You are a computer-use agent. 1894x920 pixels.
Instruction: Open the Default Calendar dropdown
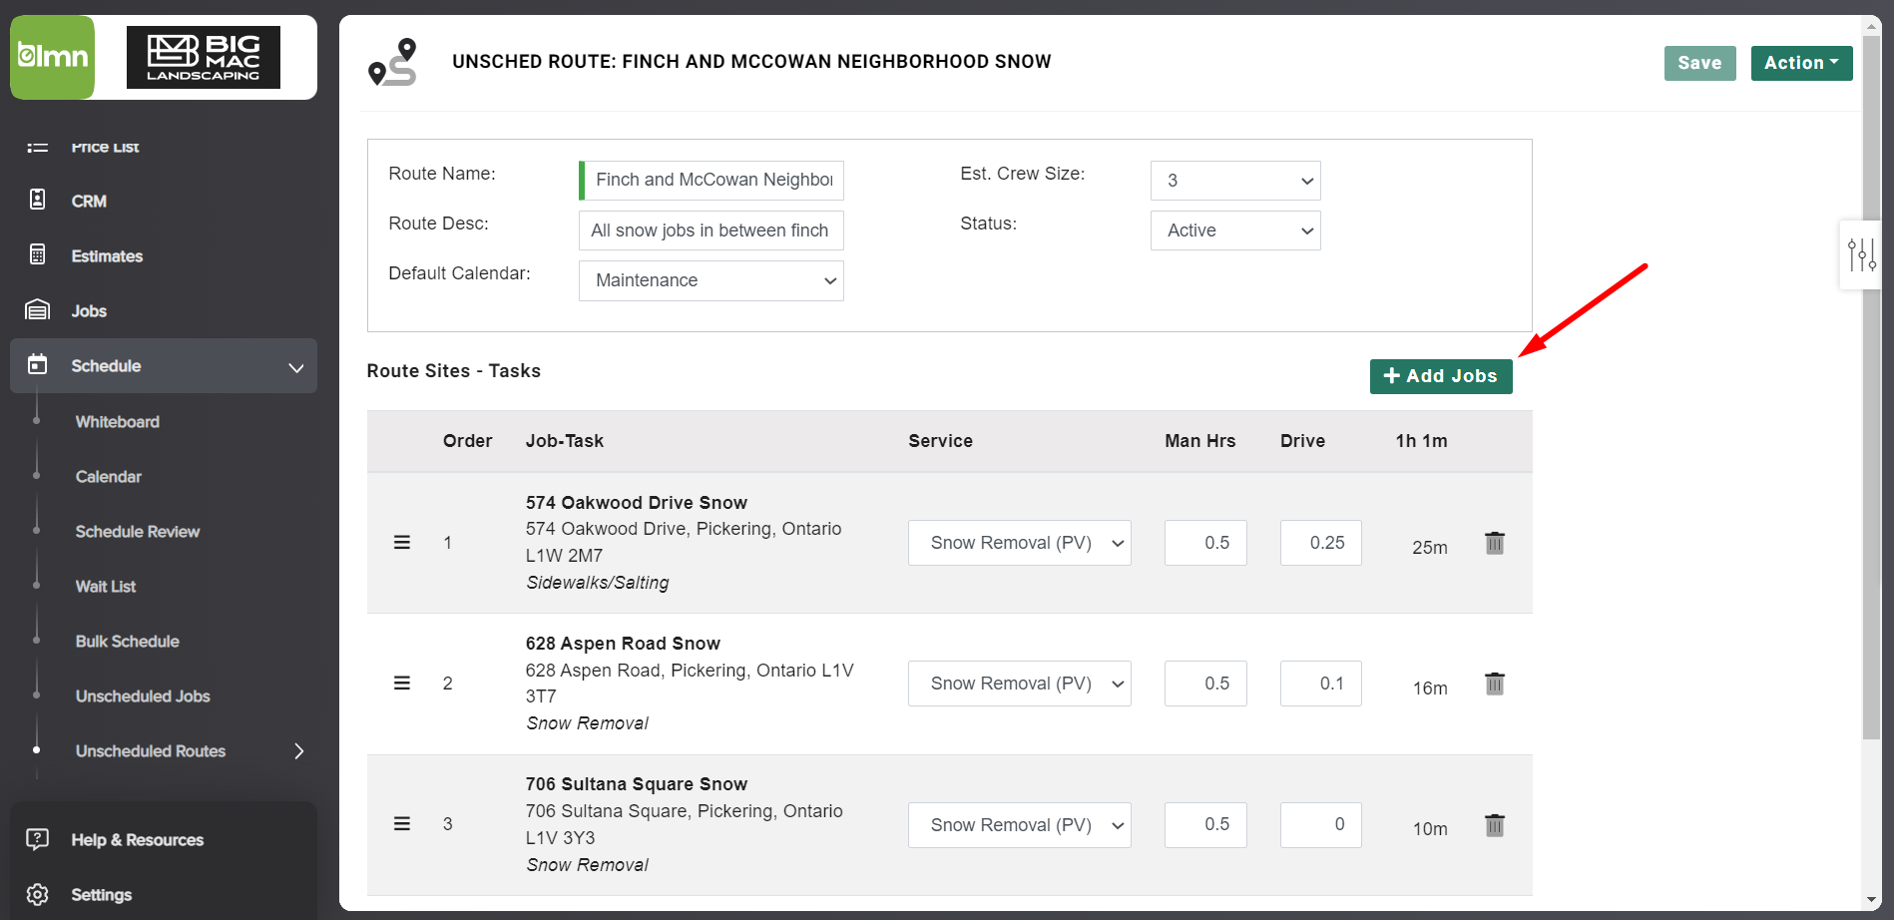(711, 280)
